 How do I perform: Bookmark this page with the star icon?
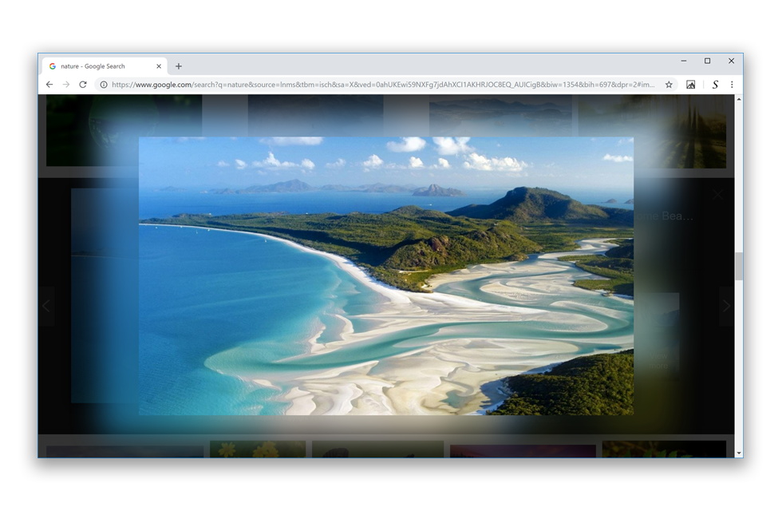(669, 83)
